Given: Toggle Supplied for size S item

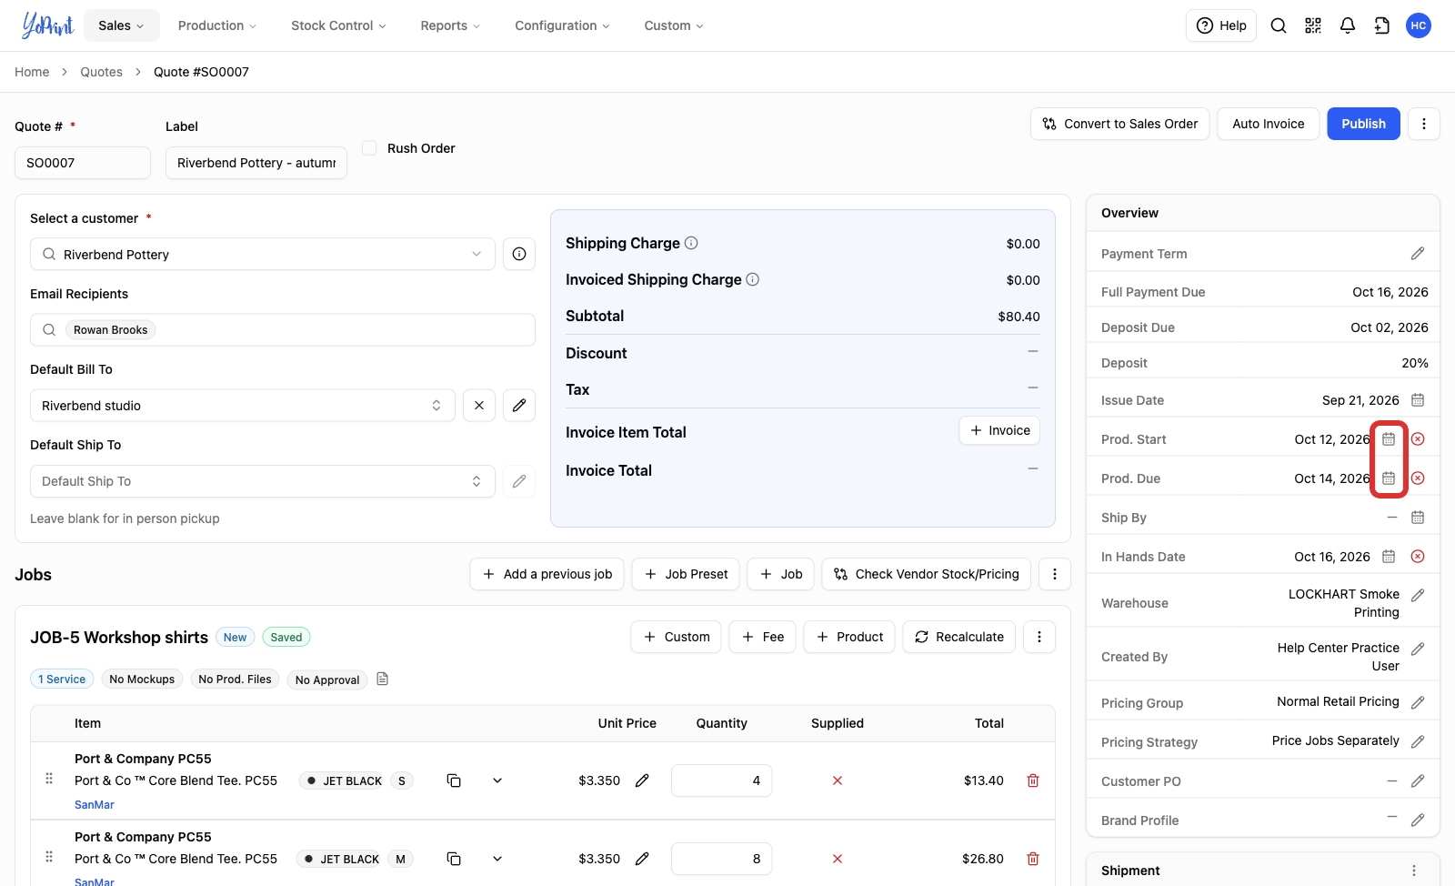Looking at the screenshot, I should click(x=838, y=780).
